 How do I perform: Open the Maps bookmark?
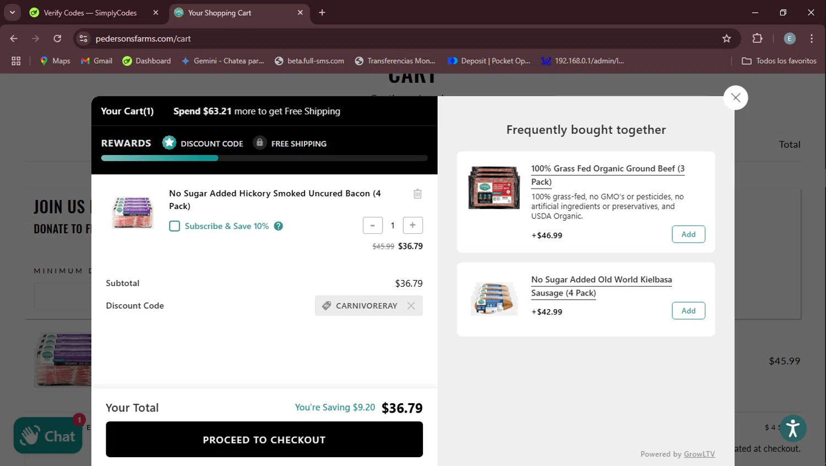tap(55, 61)
